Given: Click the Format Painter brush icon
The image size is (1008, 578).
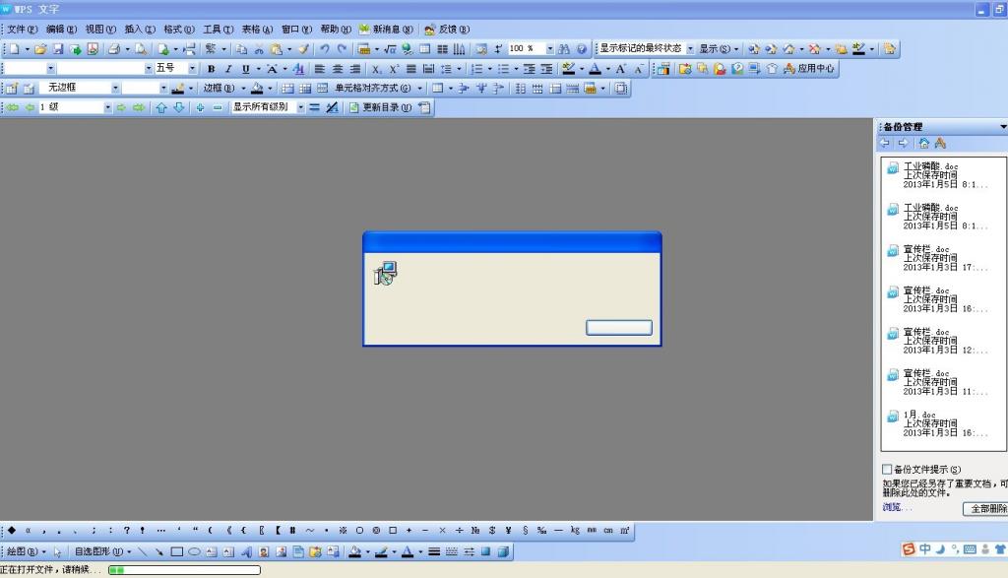Looking at the screenshot, I should [303, 49].
